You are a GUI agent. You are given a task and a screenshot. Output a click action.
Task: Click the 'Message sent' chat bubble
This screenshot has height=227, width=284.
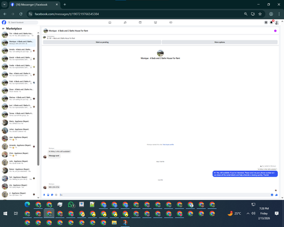tap(54, 155)
